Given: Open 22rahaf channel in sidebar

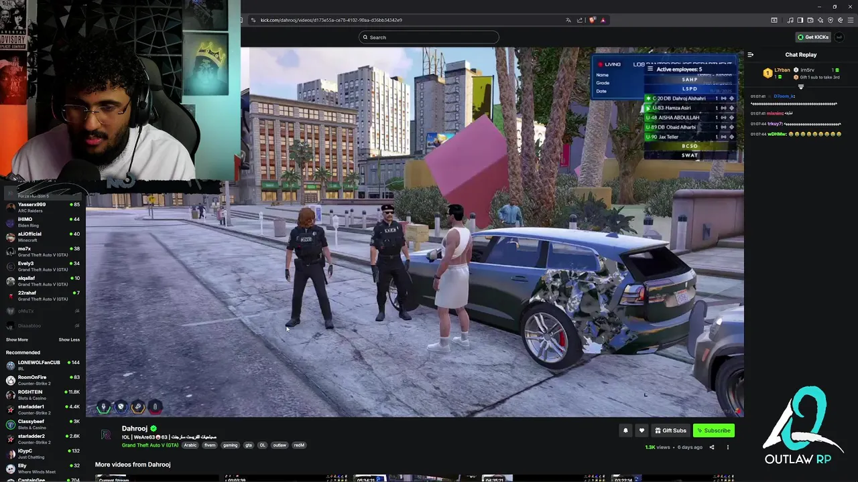Looking at the screenshot, I should click(x=42, y=296).
